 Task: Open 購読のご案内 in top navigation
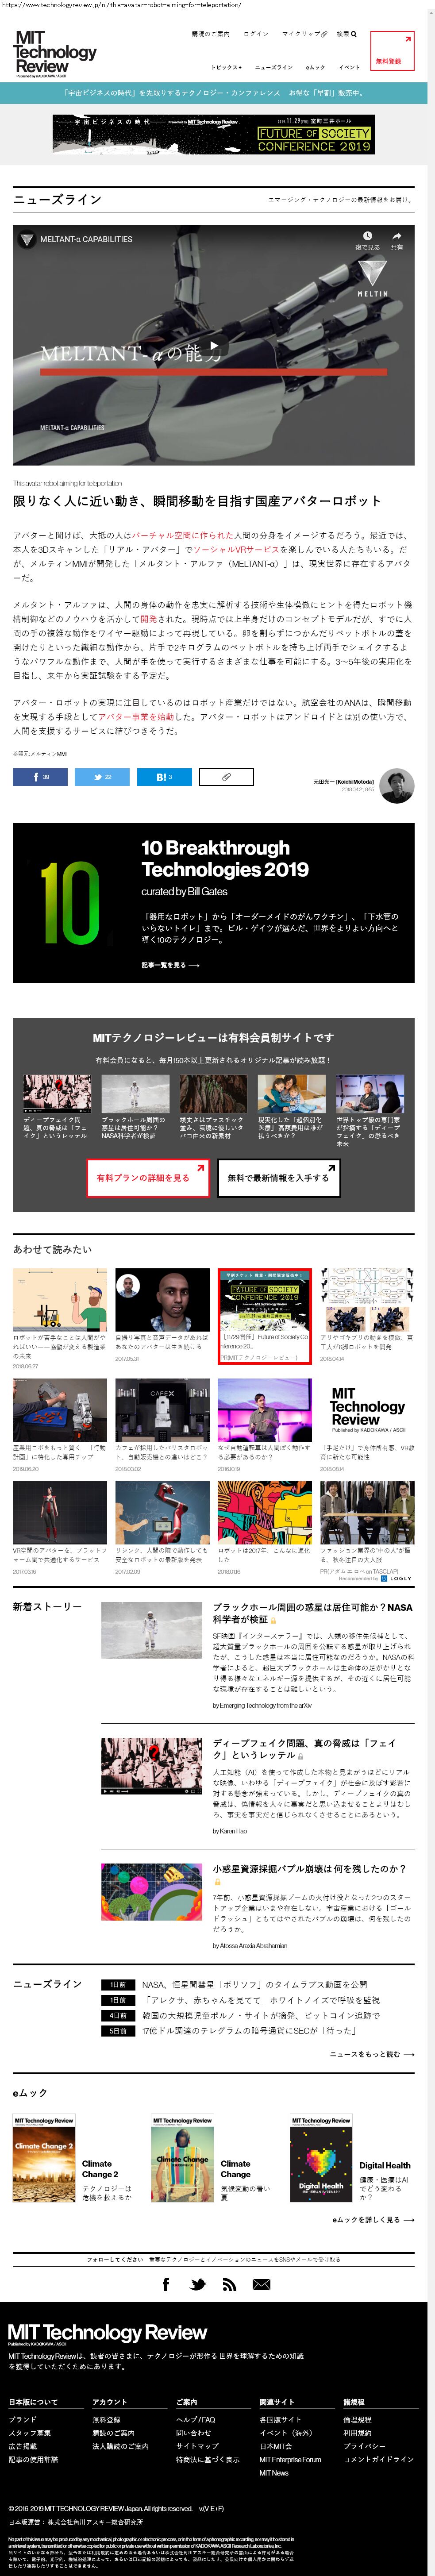click(210, 34)
